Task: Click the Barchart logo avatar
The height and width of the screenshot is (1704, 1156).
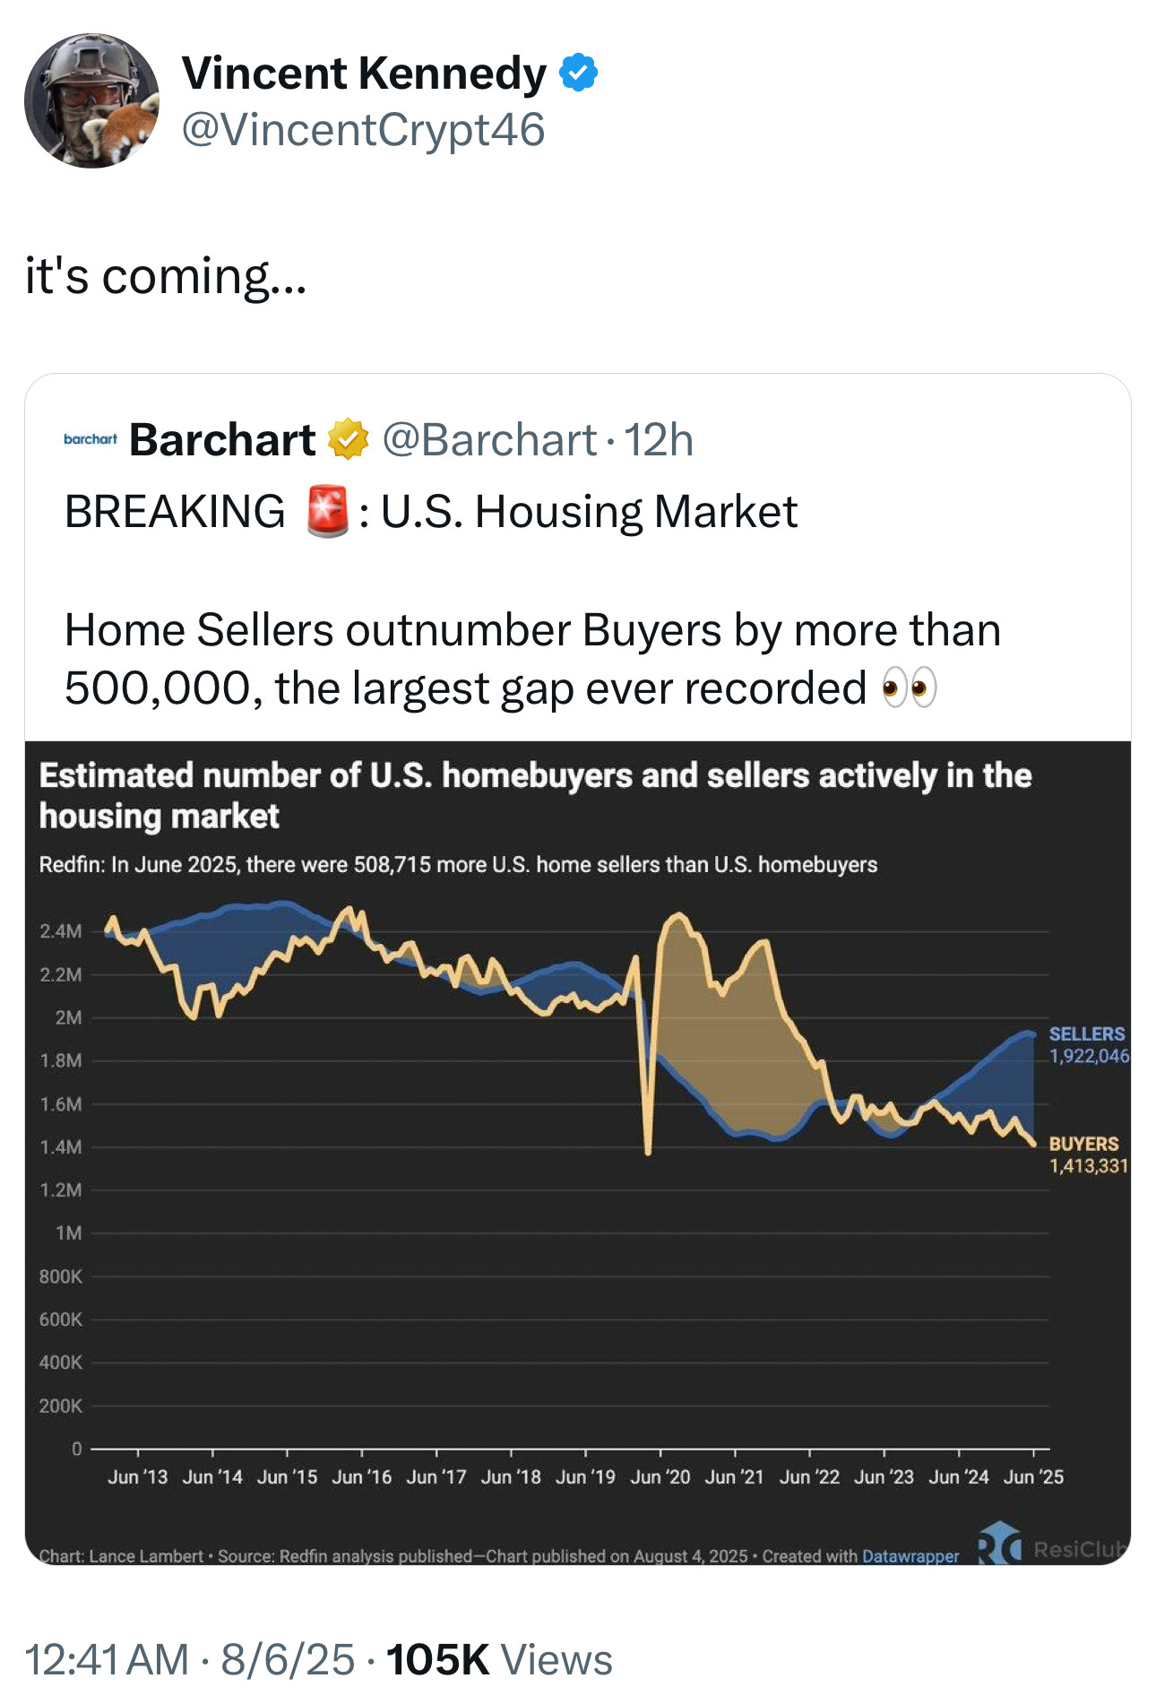Action: coord(90,439)
